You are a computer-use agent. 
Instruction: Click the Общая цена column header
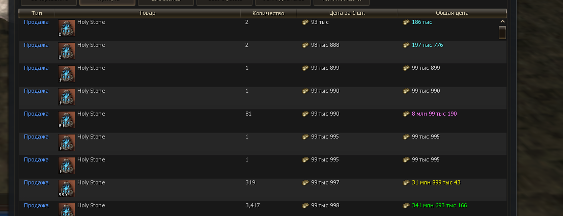click(452, 13)
